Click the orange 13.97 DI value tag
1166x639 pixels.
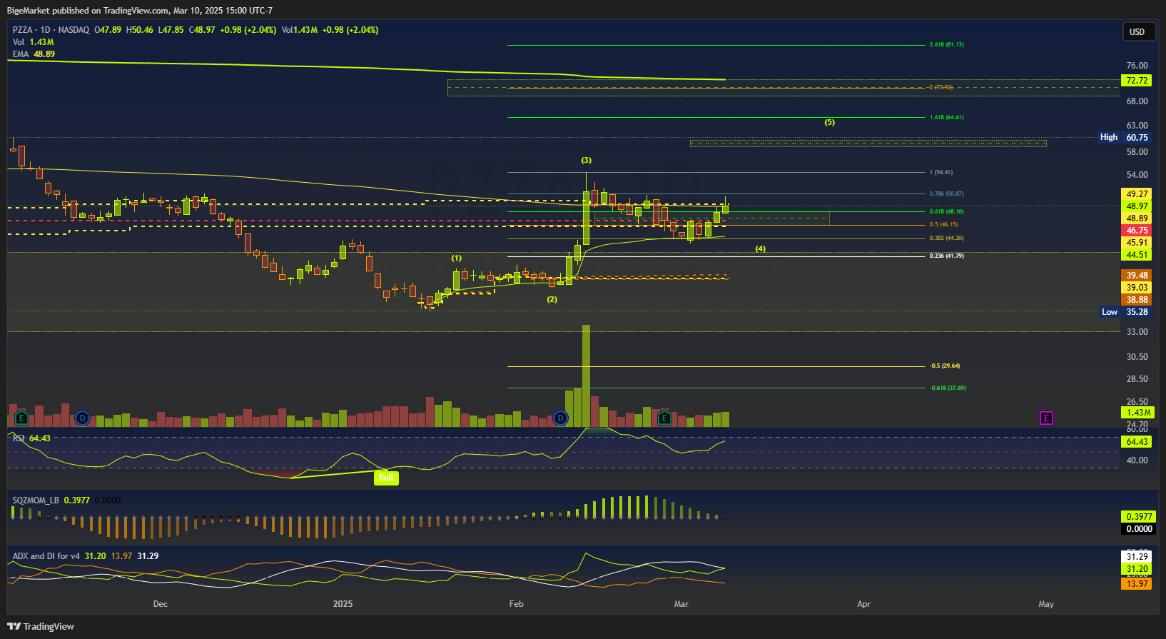pyautogui.click(x=1137, y=584)
